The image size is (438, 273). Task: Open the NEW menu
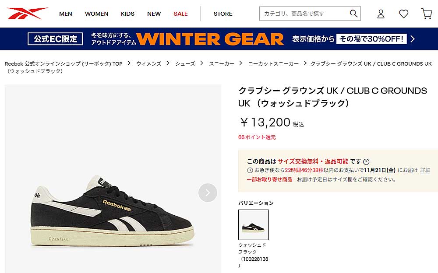tap(154, 14)
